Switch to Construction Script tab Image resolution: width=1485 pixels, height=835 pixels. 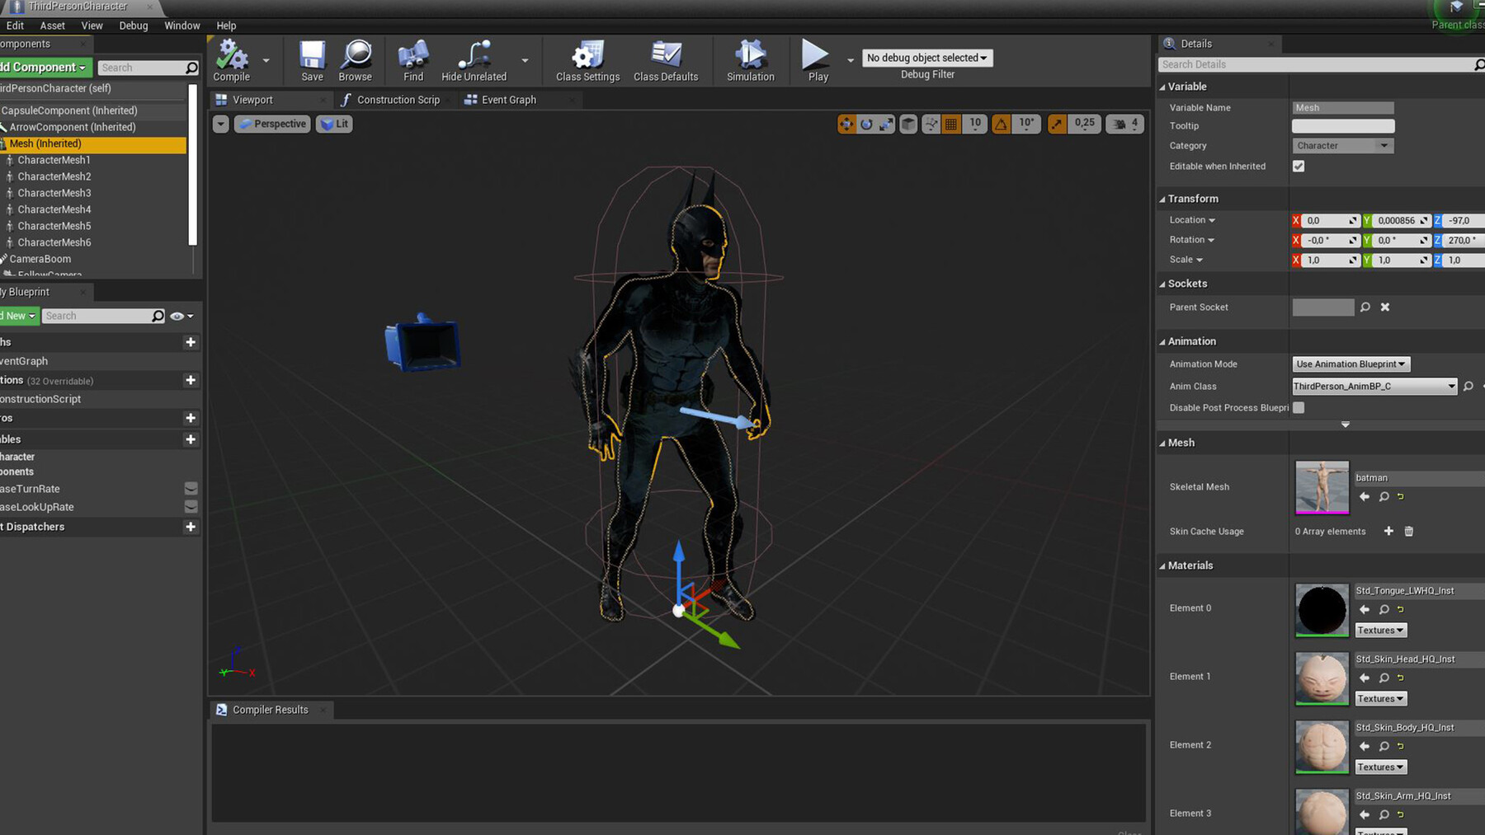[398, 100]
